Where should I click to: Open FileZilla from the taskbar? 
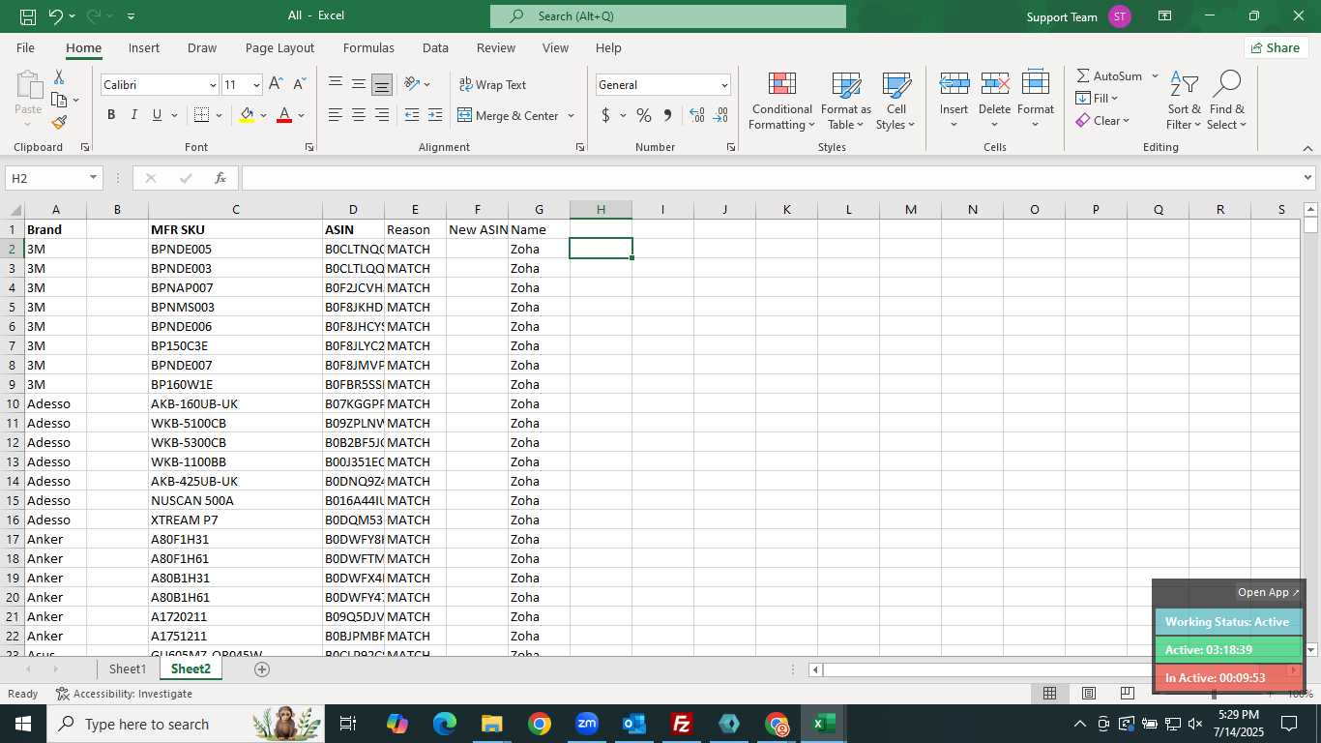pyautogui.click(x=682, y=724)
